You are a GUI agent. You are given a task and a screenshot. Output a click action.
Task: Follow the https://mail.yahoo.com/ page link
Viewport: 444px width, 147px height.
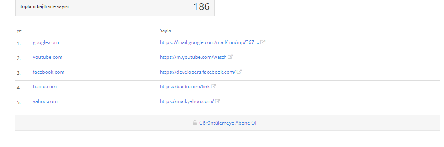pos(187,101)
